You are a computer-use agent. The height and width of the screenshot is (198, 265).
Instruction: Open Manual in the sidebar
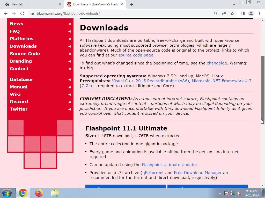coord(19,87)
